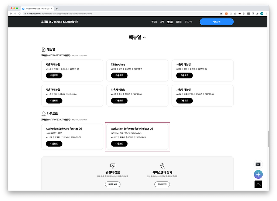The image size is (277, 201).
Task: Click the 'T5 Brochure' card title
Action: [118, 65]
